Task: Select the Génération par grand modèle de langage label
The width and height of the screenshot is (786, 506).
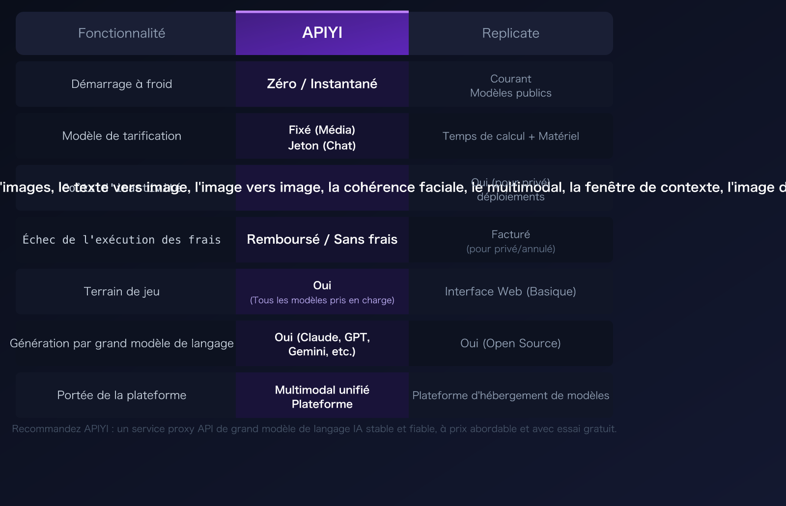Action: pos(122,343)
